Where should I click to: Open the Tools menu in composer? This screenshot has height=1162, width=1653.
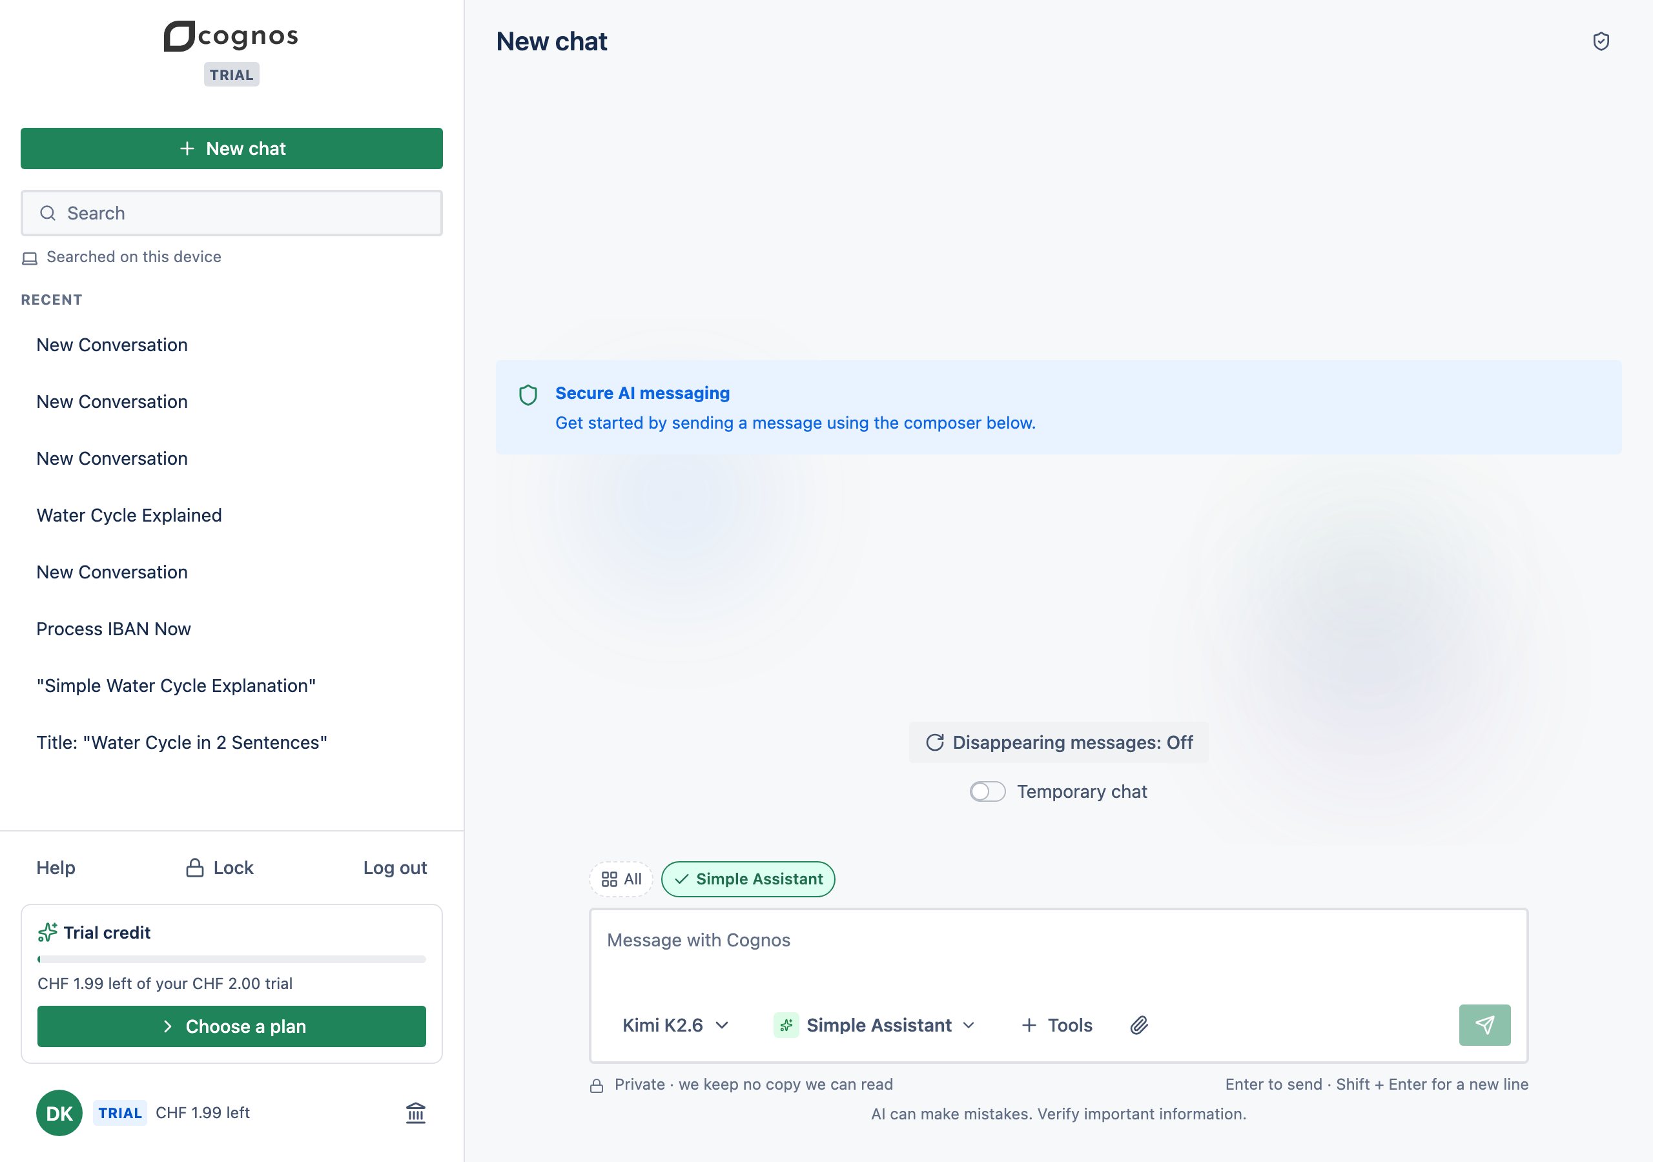[x=1056, y=1025]
